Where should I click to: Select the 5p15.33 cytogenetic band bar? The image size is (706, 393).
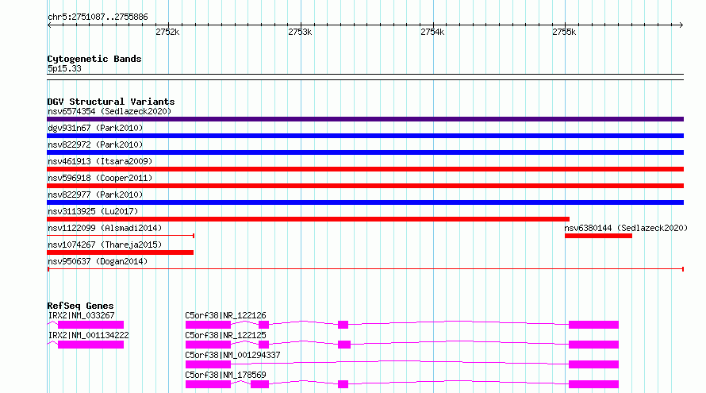coord(365,77)
